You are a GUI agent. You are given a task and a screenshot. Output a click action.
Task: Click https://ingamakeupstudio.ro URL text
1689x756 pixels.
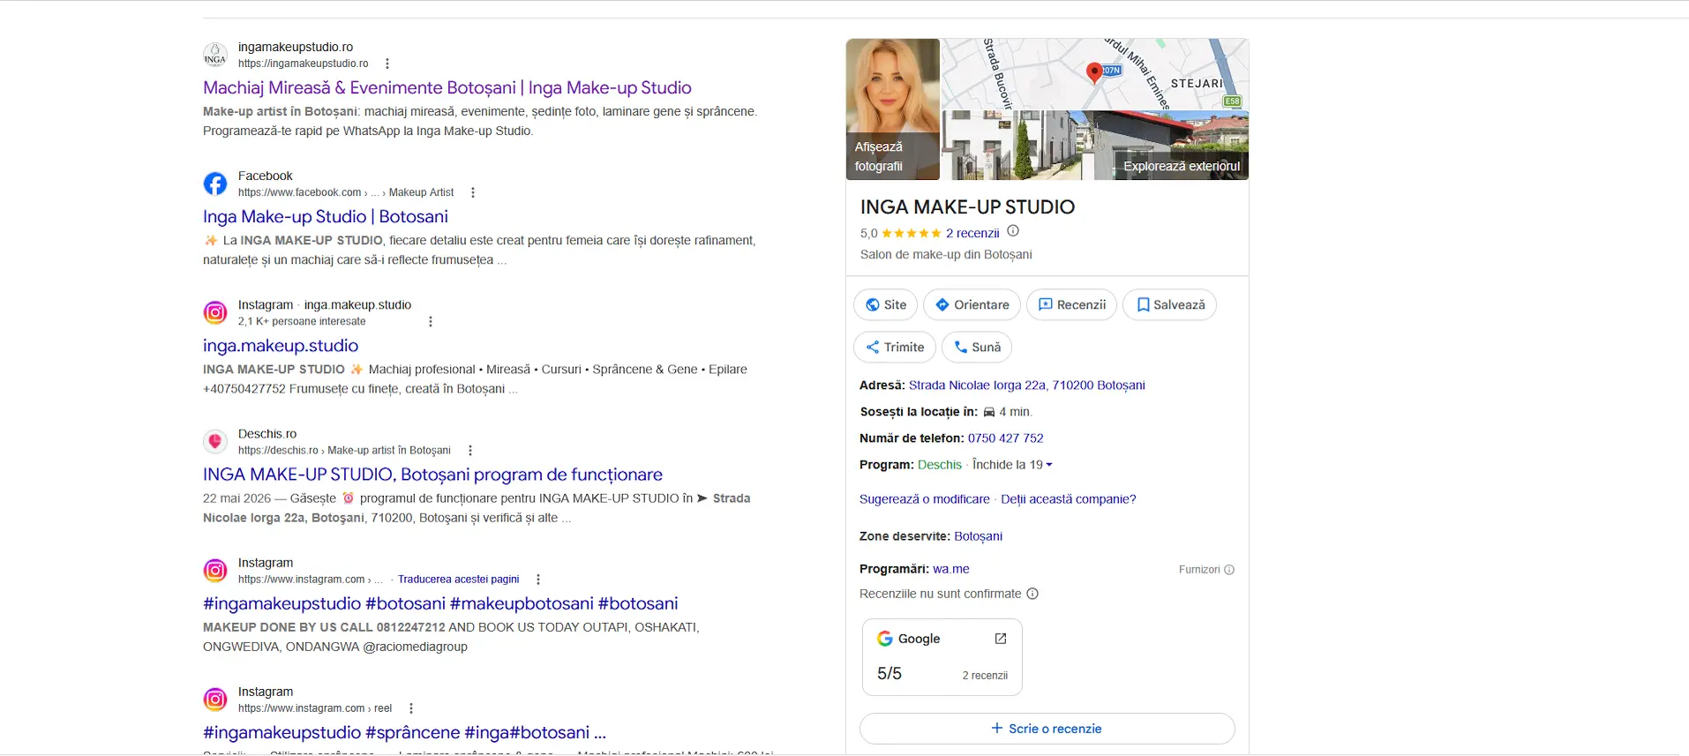point(304,64)
